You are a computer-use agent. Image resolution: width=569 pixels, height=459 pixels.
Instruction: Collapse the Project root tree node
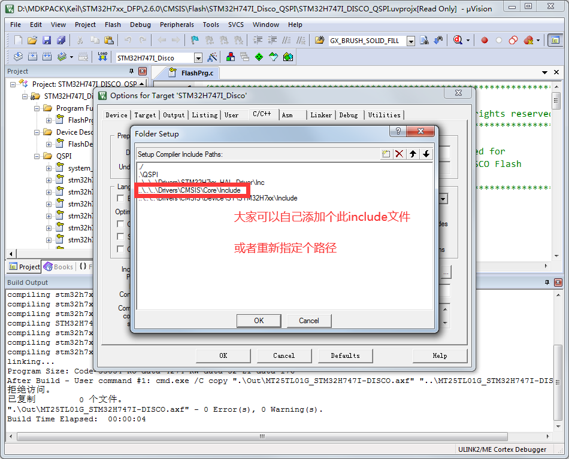13,84
